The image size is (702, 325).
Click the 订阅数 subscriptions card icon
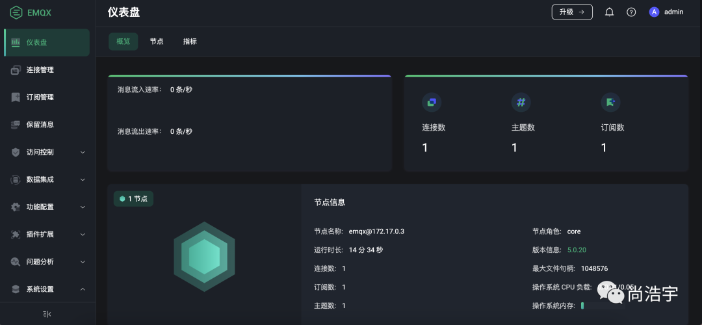(610, 102)
